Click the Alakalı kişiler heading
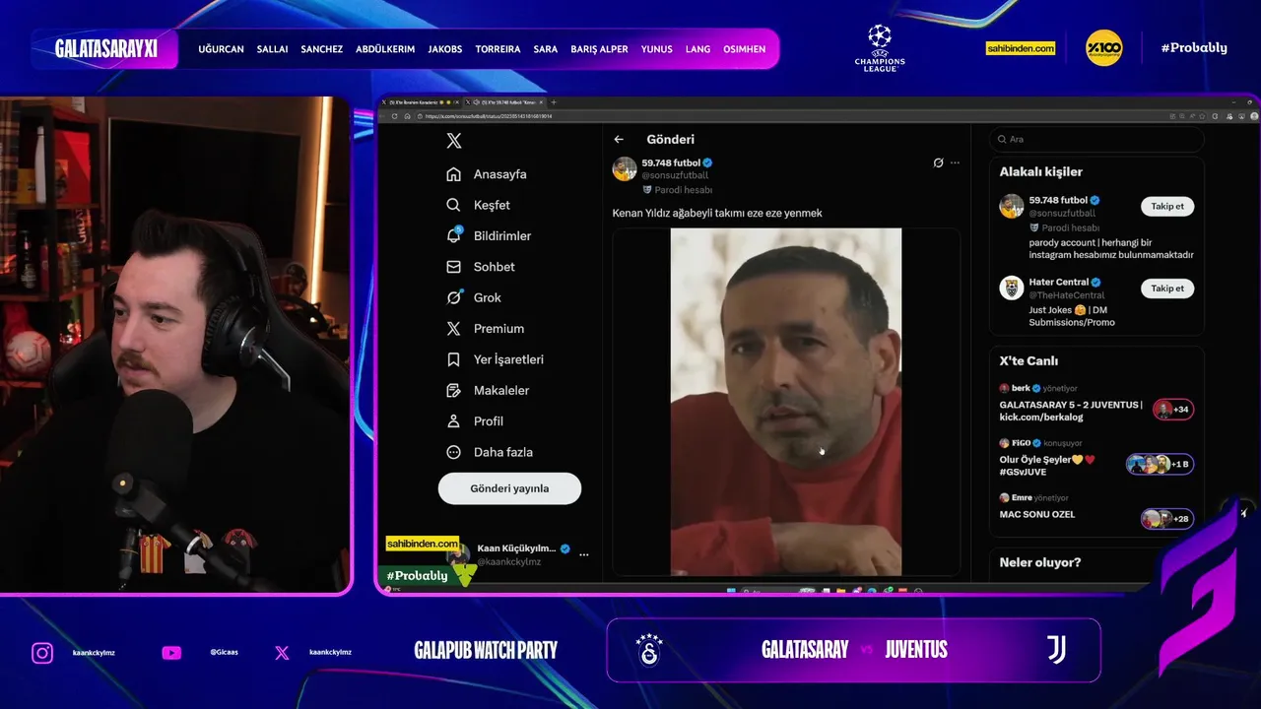The height and width of the screenshot is (709, 1261). click(x=1041, y=172)
